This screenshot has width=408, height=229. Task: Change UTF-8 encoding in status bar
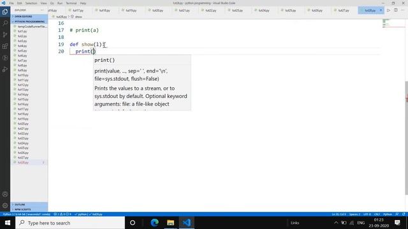pos(367,214)
